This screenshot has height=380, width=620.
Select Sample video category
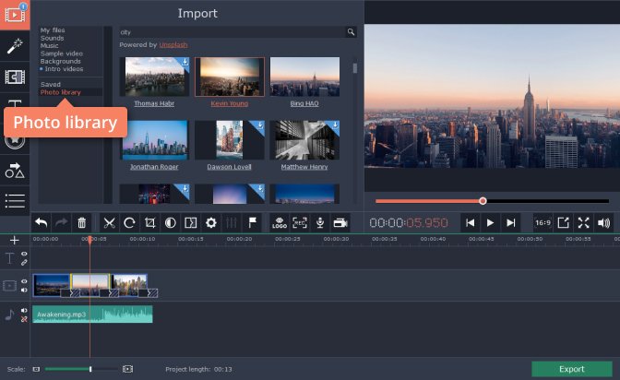pyautogui.click(x=61, y=53)
